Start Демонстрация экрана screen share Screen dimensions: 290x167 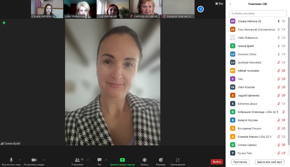click(122, 160)
